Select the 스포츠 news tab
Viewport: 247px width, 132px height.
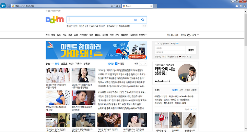click(x=64, y=64)
